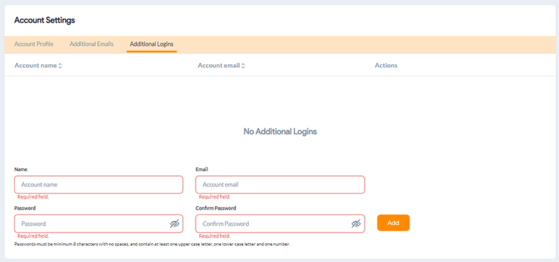Viewport: 559px width, 262px height.
Task: Click into the Password field
Action: pyautogui.click(x=99, y=224)
